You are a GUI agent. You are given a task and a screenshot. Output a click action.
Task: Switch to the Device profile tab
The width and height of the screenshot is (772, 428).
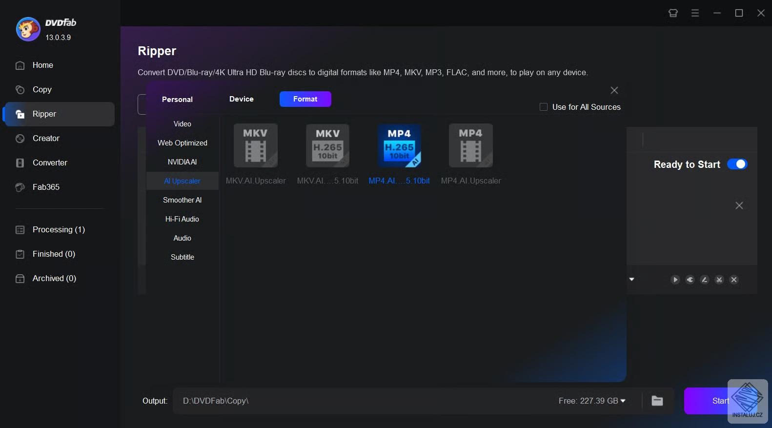(x=242, y=99)
